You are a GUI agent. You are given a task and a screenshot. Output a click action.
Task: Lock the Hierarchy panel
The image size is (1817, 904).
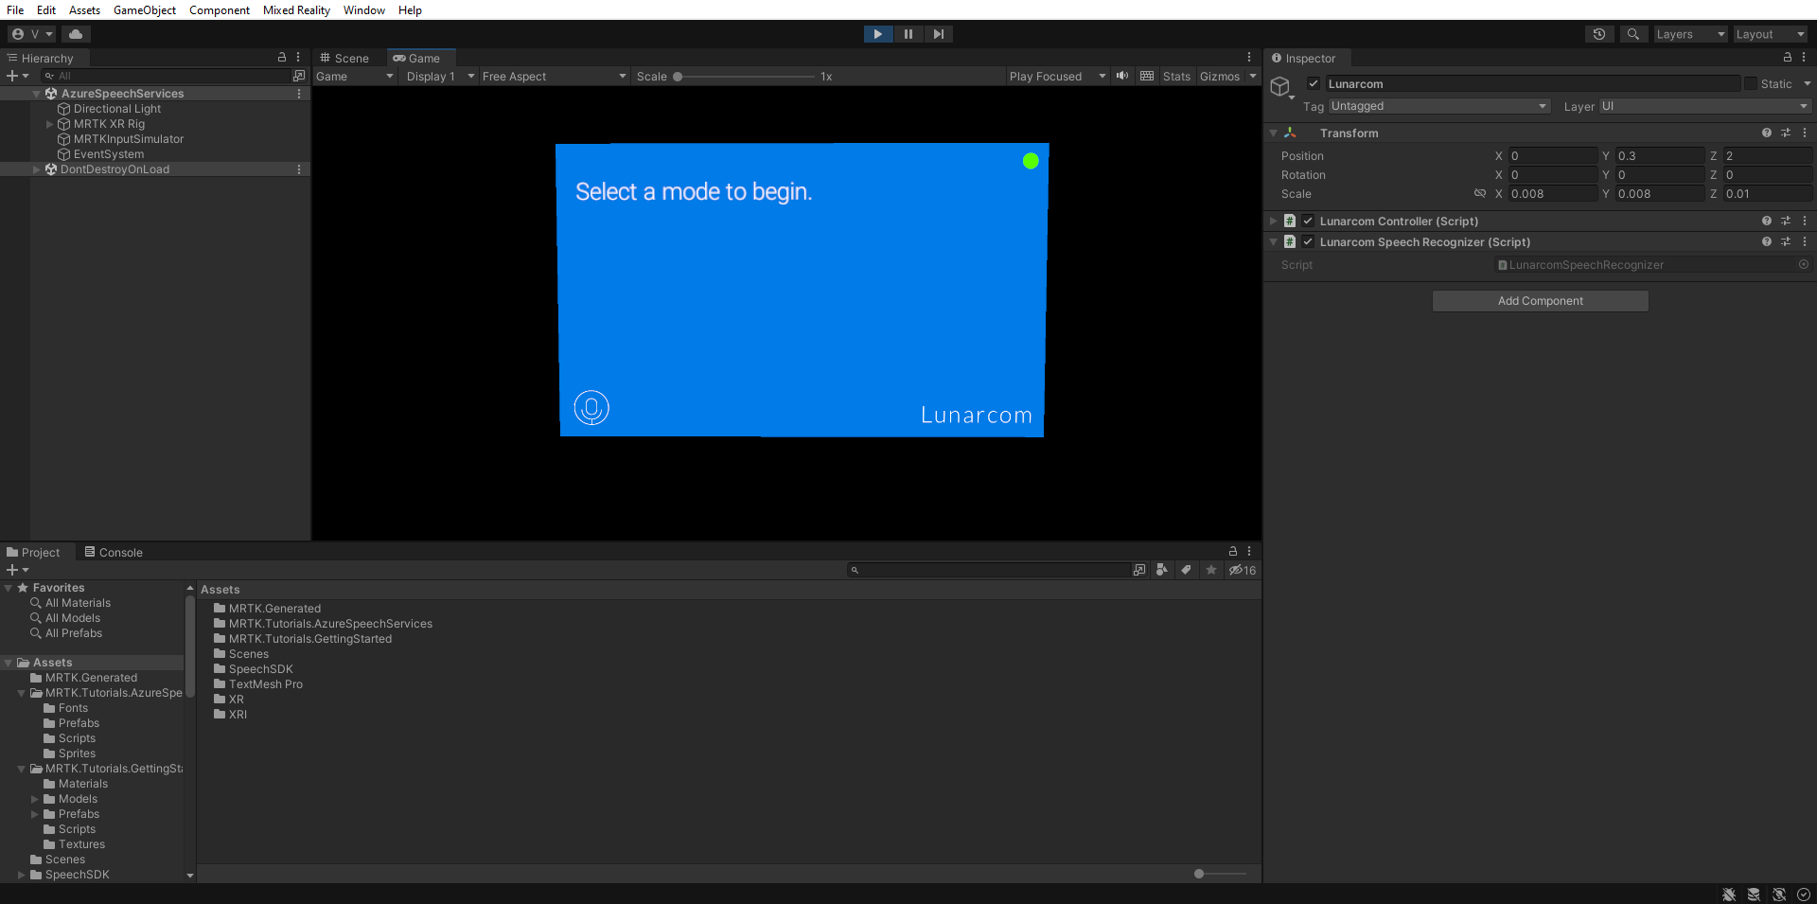281,58
